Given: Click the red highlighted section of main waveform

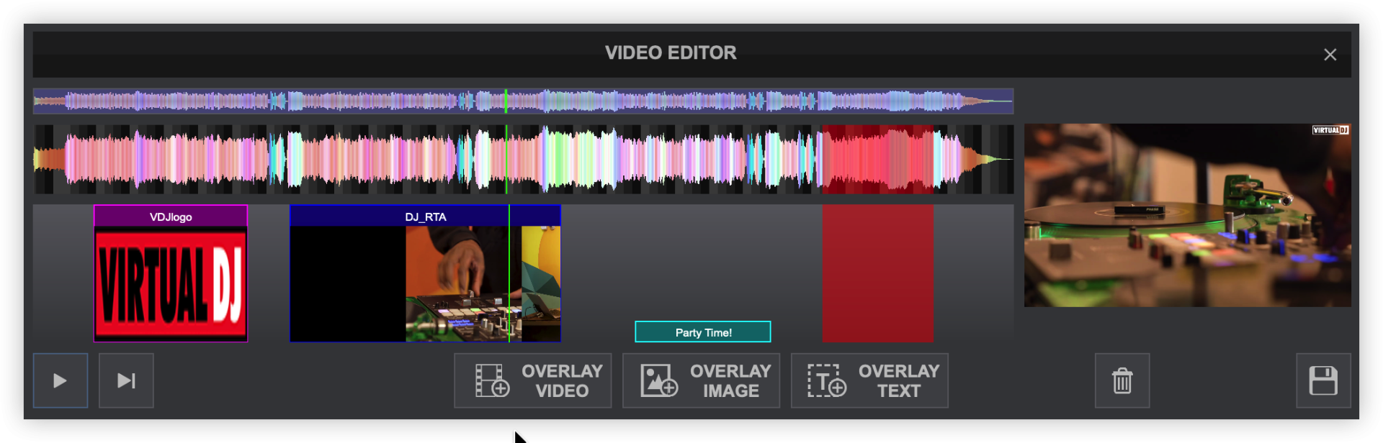Looking at the screenshot, I should pos(877,160).
